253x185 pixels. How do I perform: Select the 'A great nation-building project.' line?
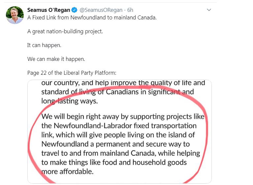pos(65,31)
